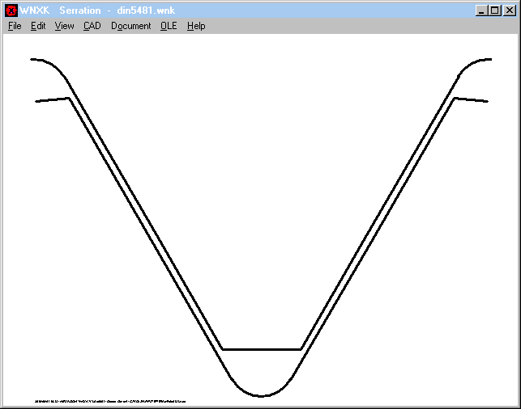Click the Document menu item

pyautogui.click(x=130, y=26)
